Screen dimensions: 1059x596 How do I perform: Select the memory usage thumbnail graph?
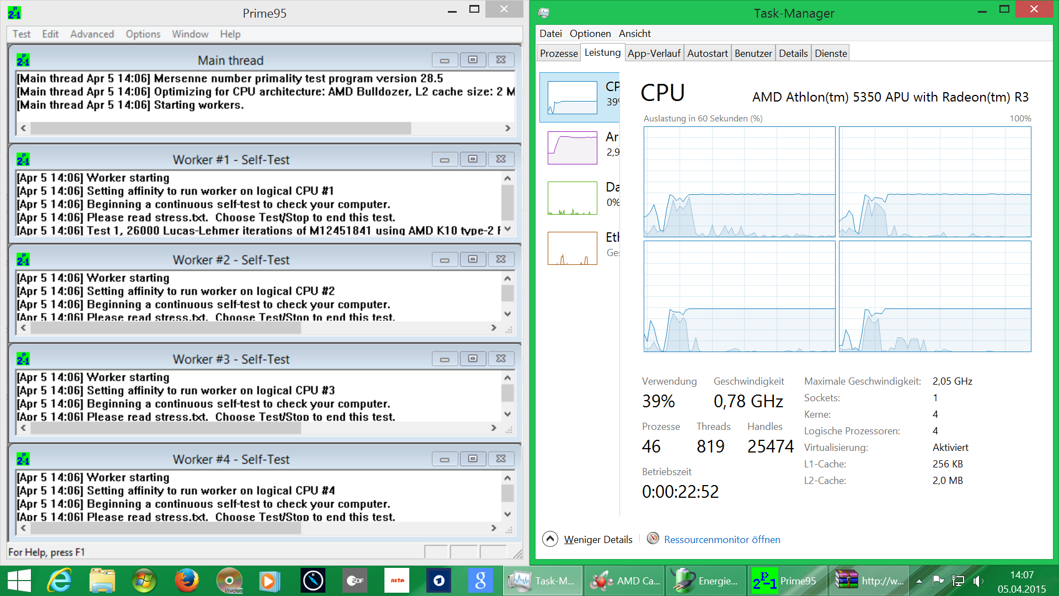tap(572, 148)
